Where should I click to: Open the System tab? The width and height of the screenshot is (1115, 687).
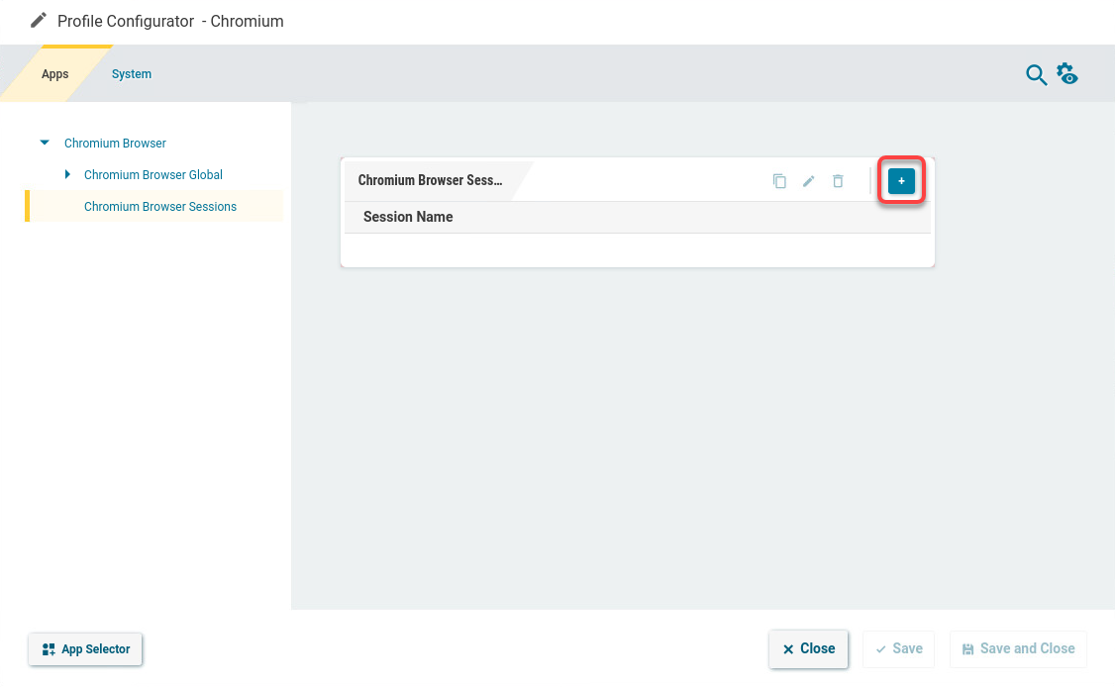click(x=132, y=74)
